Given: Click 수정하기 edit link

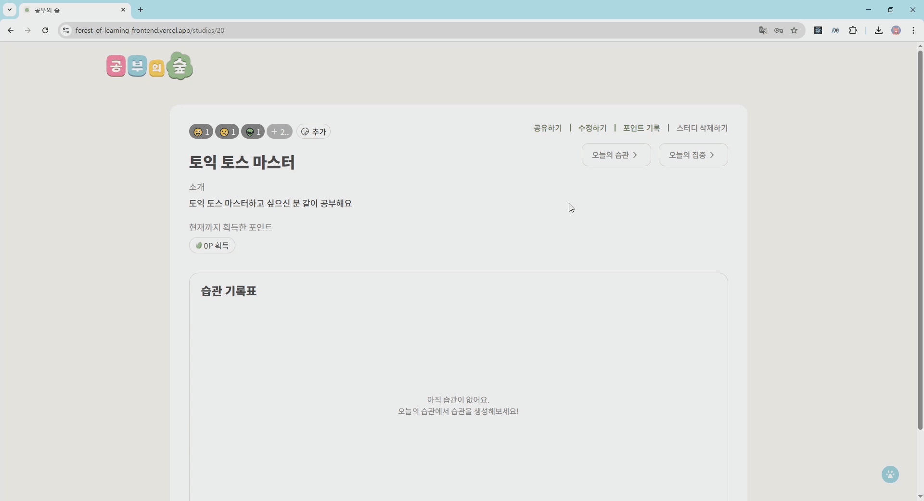Looking at the screenshot, I should pyautogui.click(x=592, y=128).
